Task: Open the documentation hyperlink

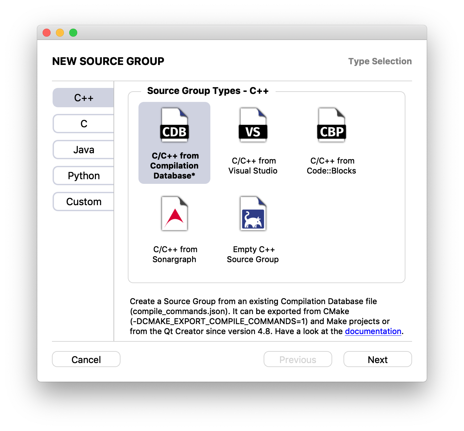Action: [373, 331]
